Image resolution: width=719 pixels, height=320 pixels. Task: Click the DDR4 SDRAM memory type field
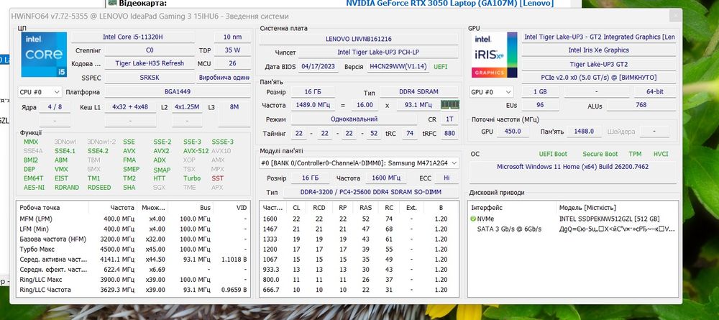tap(418, 92)
